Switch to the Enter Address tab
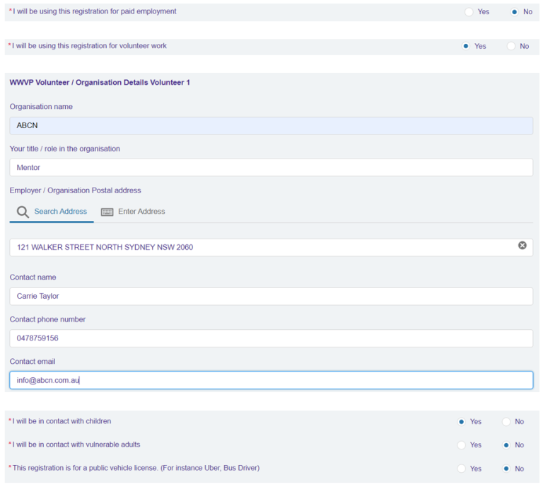Image resolution: width=543 pixels, height=487 pixels. coord(141,212)
